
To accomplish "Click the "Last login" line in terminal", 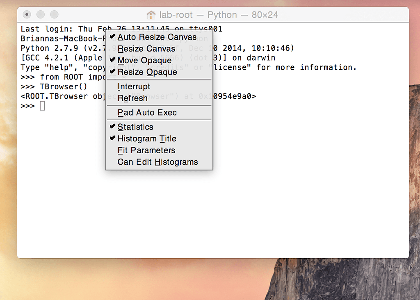I will pos(62,29).
